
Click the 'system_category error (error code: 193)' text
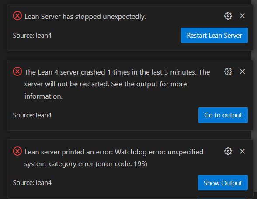coord(86,164)
